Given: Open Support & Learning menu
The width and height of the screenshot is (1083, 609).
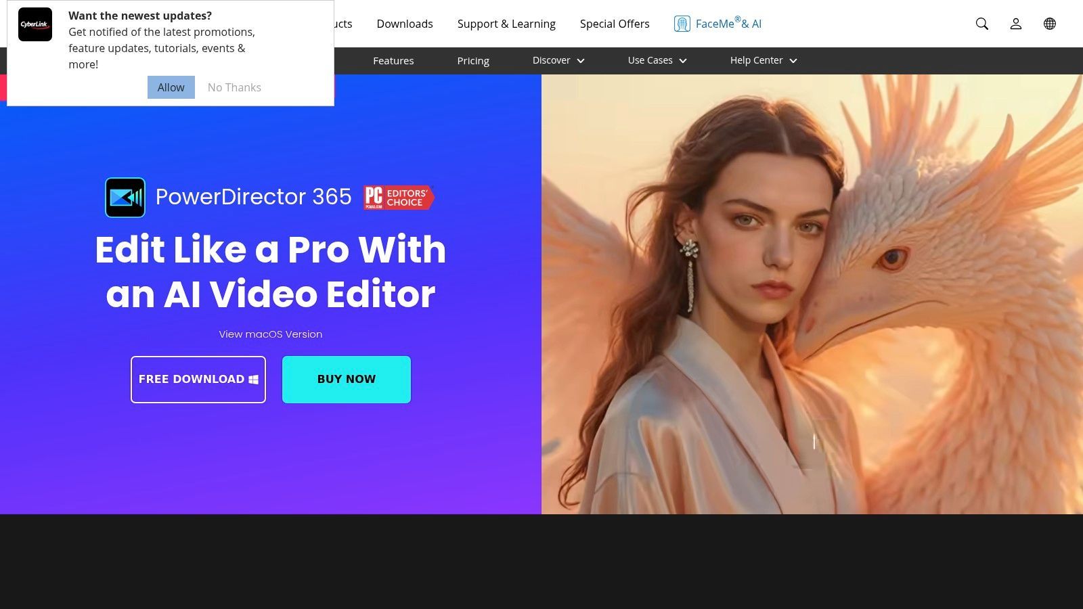Looking at the screenshot, I should (x=506, y=24).
